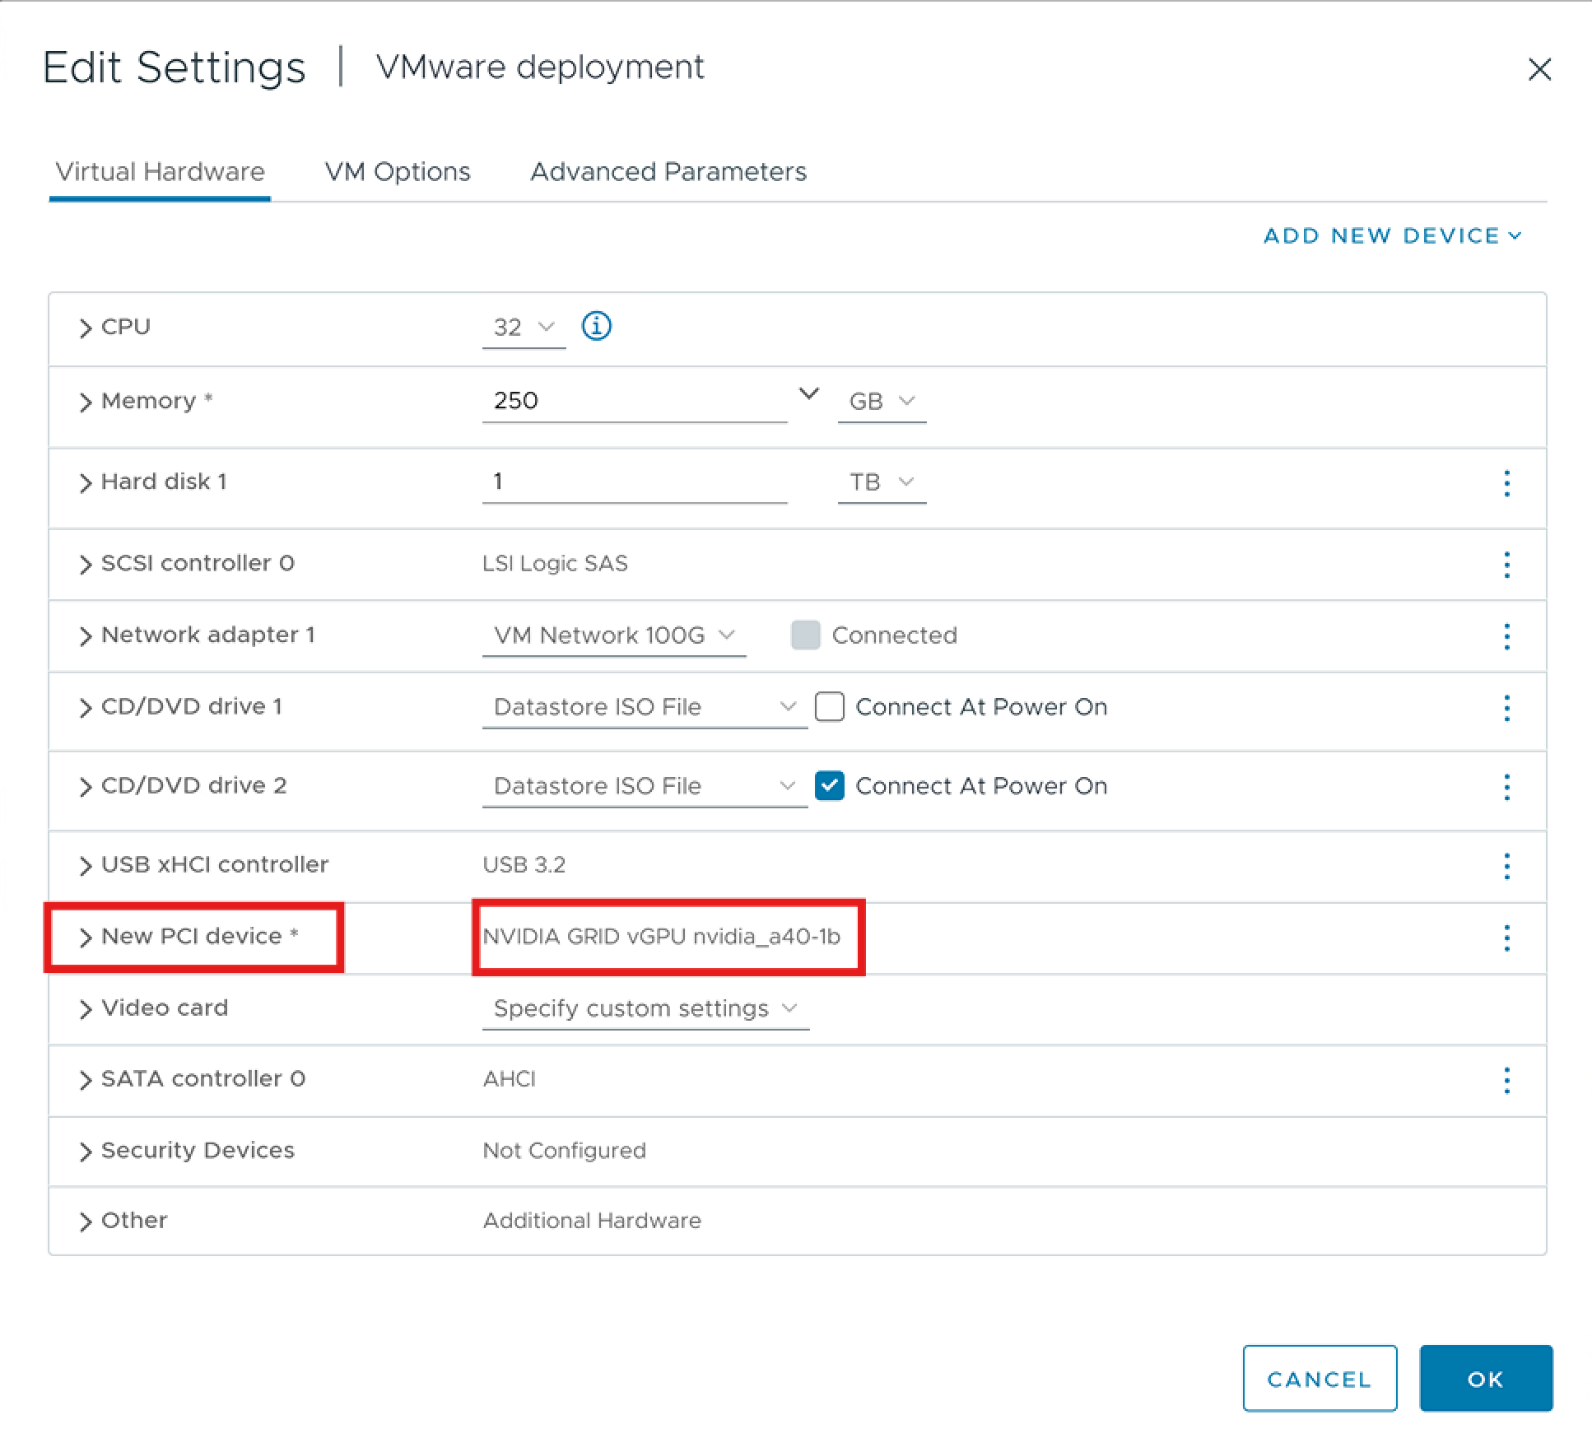Click the CANCEL button

click(1320, 1380)
